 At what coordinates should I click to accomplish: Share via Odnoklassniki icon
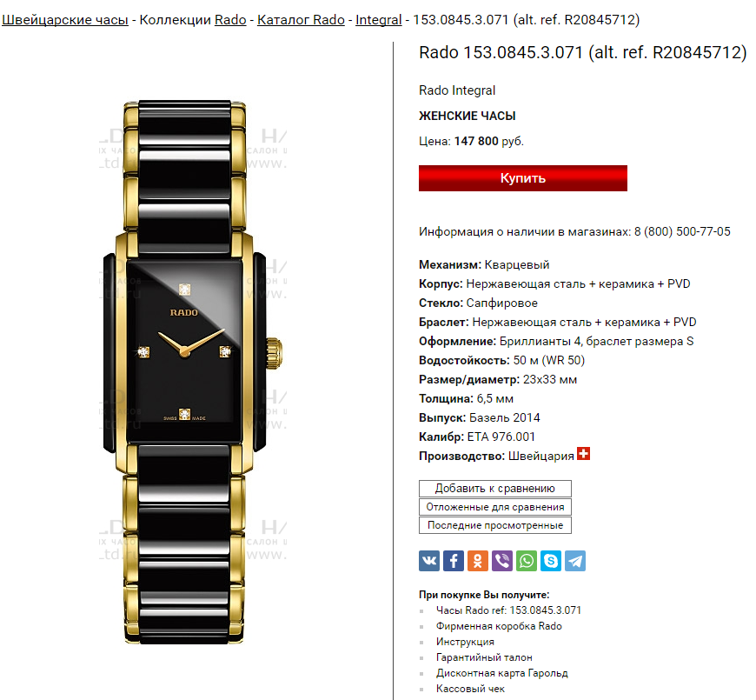tap(478, 561)
